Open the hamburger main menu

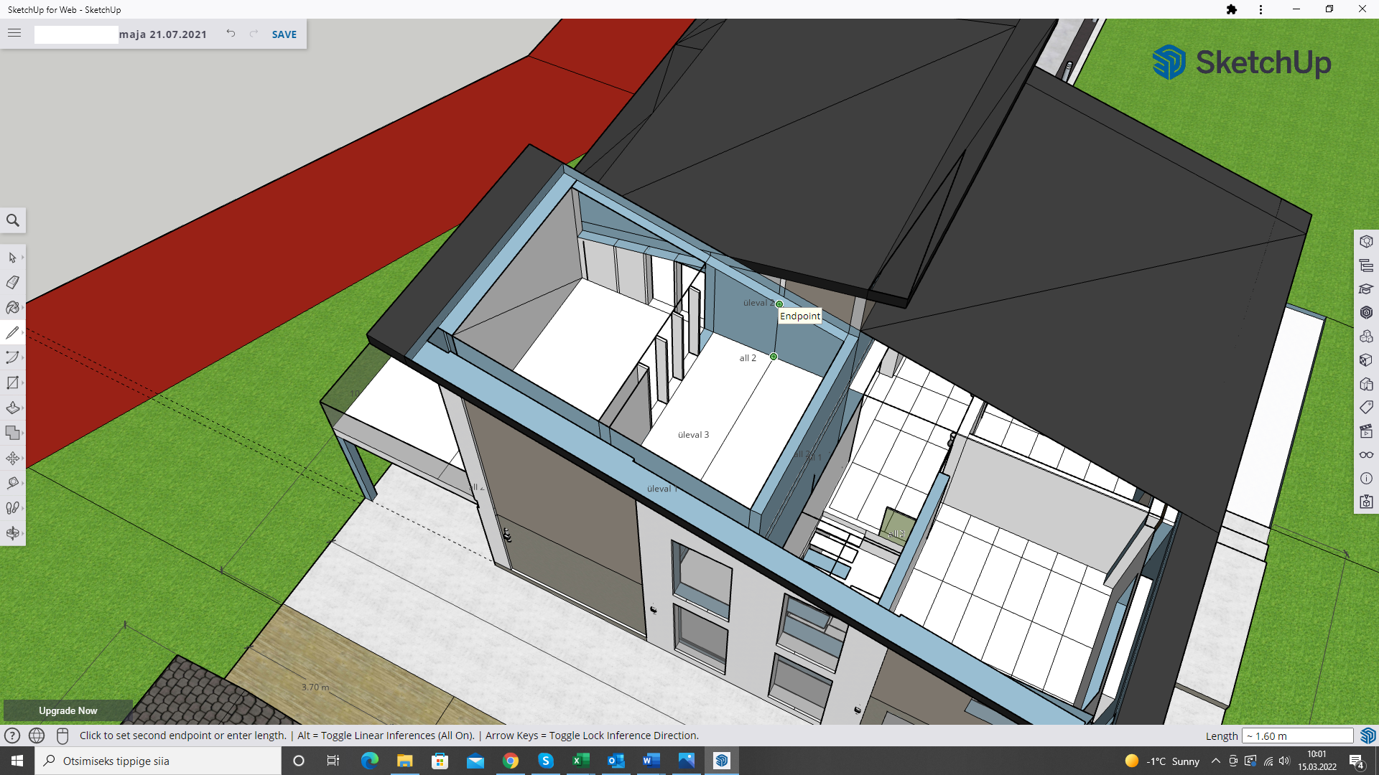pos(14,34)
